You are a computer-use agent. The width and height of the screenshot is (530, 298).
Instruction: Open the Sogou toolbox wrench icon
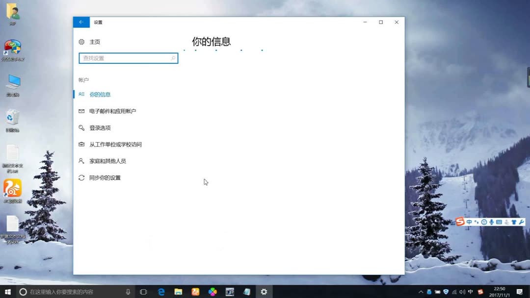pos(522,222)
